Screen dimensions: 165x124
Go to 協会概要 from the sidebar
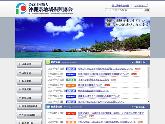tap(29, 81)
